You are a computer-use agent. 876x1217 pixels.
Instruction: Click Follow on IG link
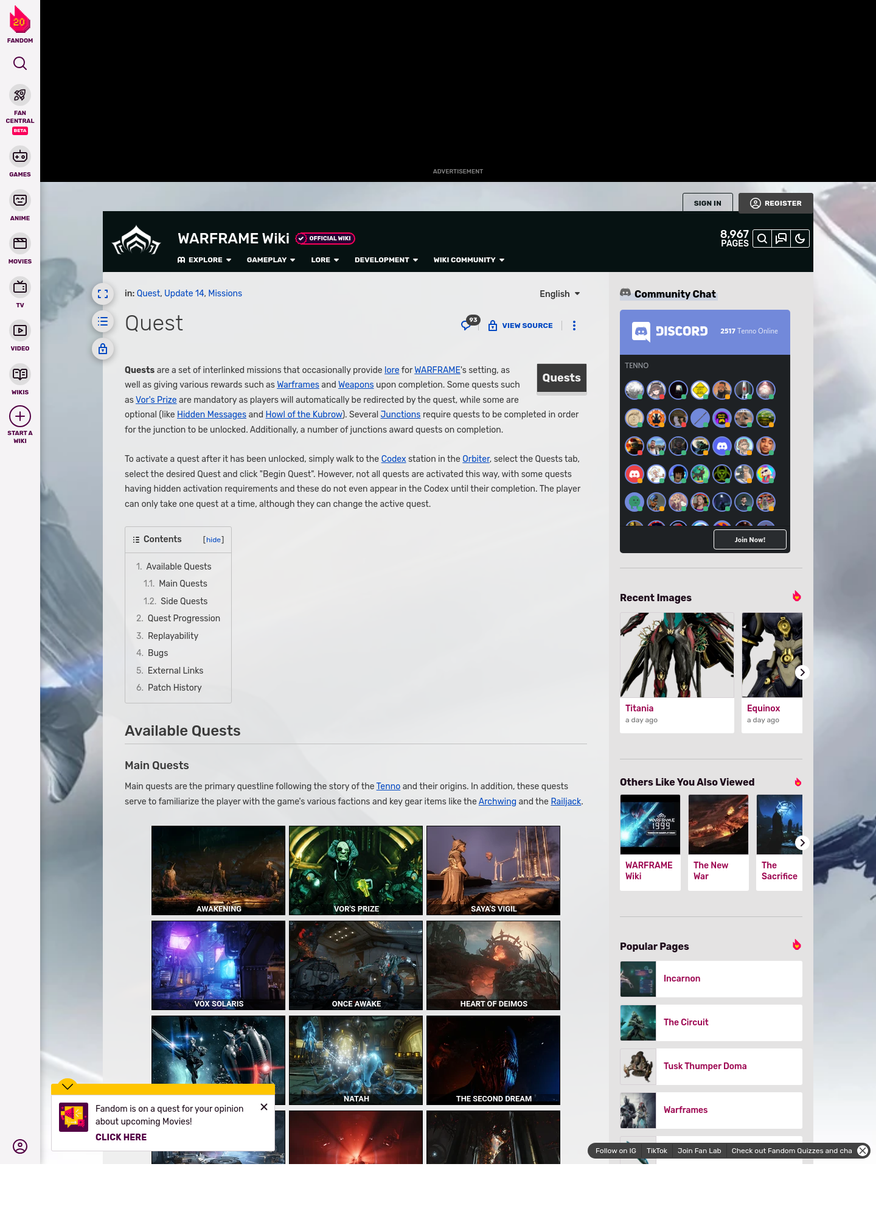click(x=616, y=1151)
